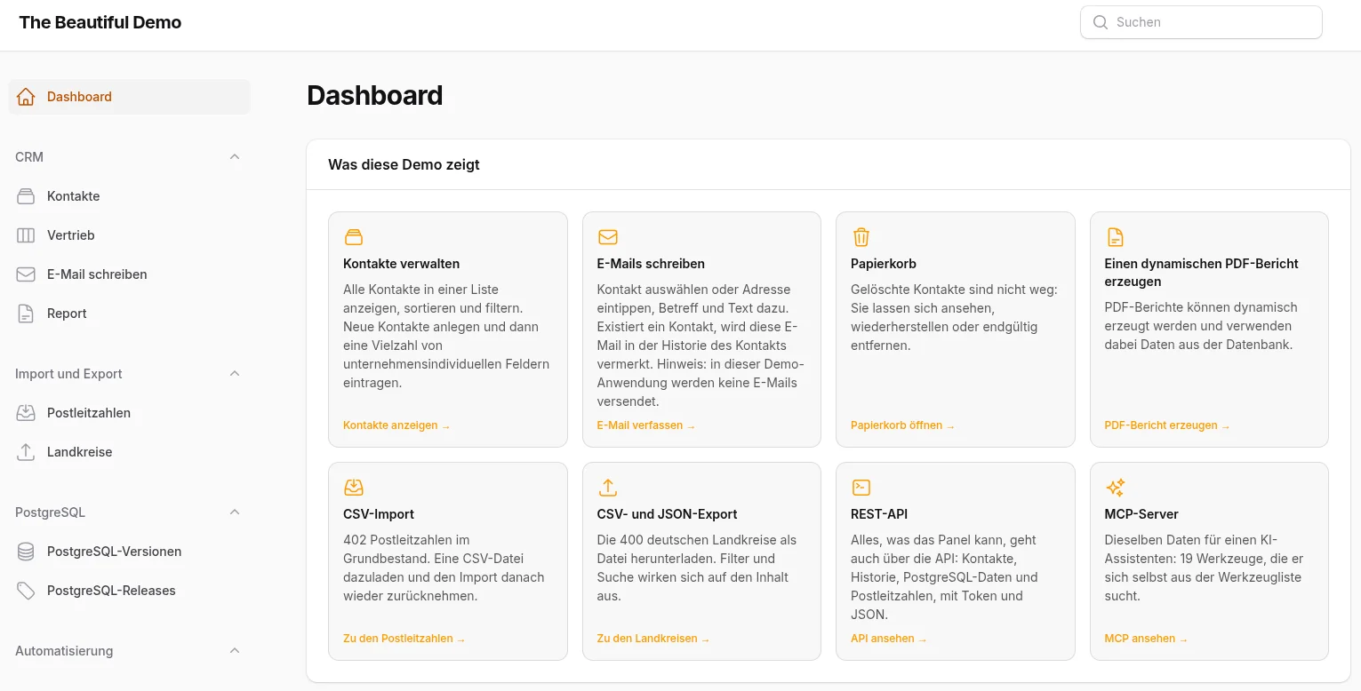Open E-Mail schreiben from the sidebar

pos(130,274)
